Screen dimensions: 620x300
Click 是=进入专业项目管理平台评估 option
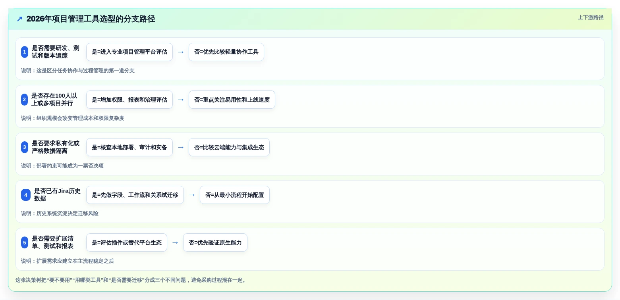tap(129, 52)
